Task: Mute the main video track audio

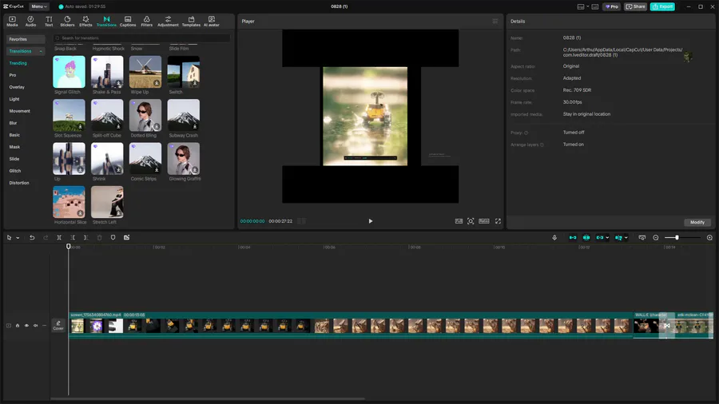Action: point(35,326)
